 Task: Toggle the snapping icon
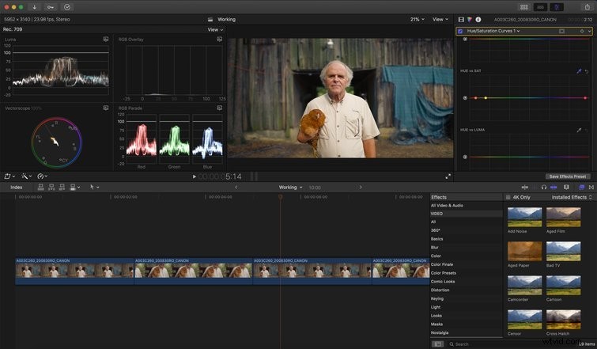tap(554, 187)
